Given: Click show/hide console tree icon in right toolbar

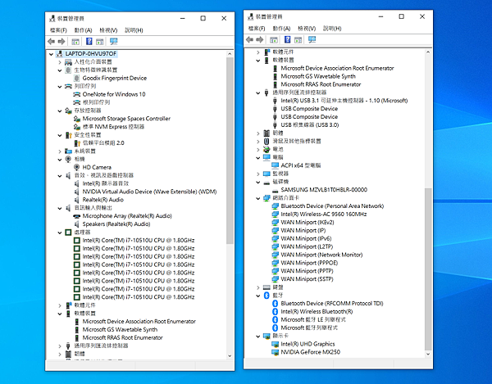Looking at the screenshot, I should coord(274,40).
